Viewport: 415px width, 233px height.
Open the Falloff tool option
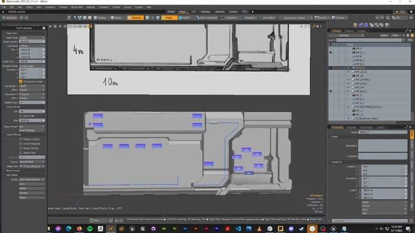coord(184,17)
